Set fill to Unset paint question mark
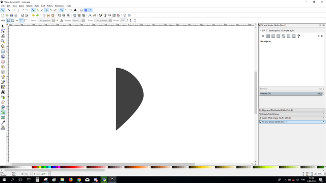This screenshot has width=326, height=183. (298, 36)
